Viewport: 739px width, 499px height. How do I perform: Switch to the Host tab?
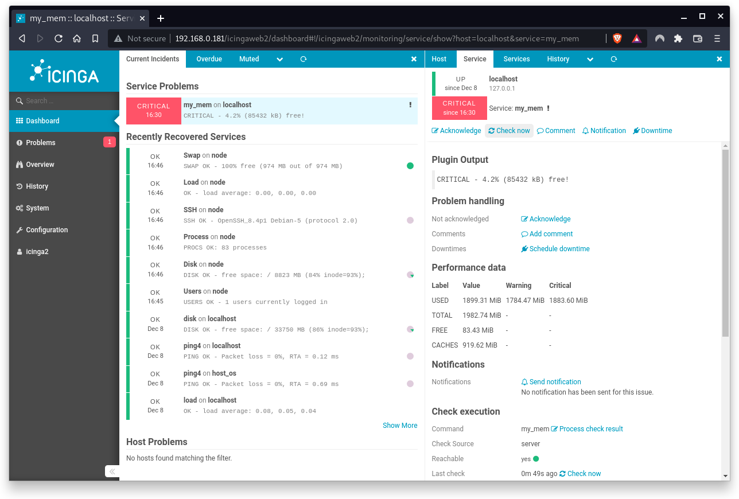(439, 59)
